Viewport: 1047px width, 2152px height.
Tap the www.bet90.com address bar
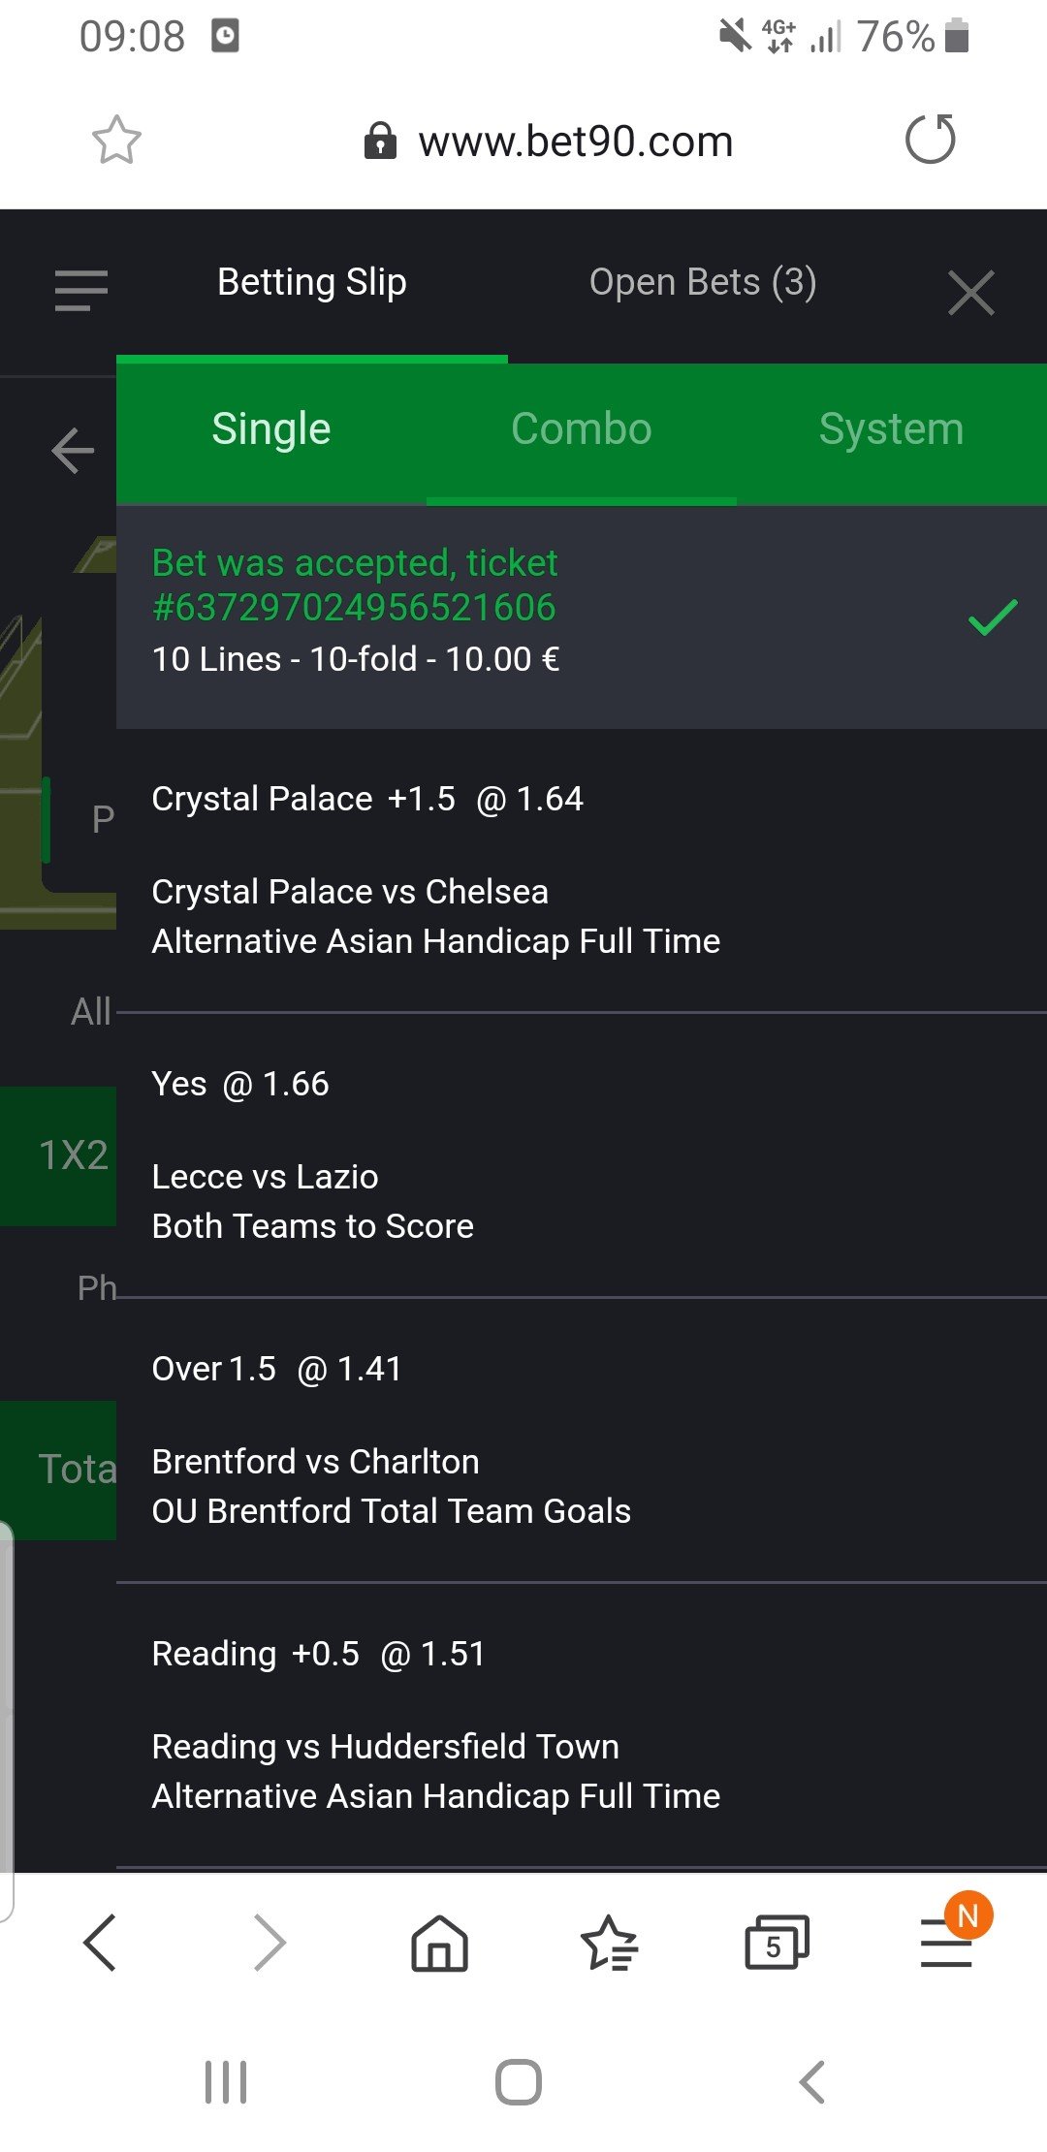(574, 142)
